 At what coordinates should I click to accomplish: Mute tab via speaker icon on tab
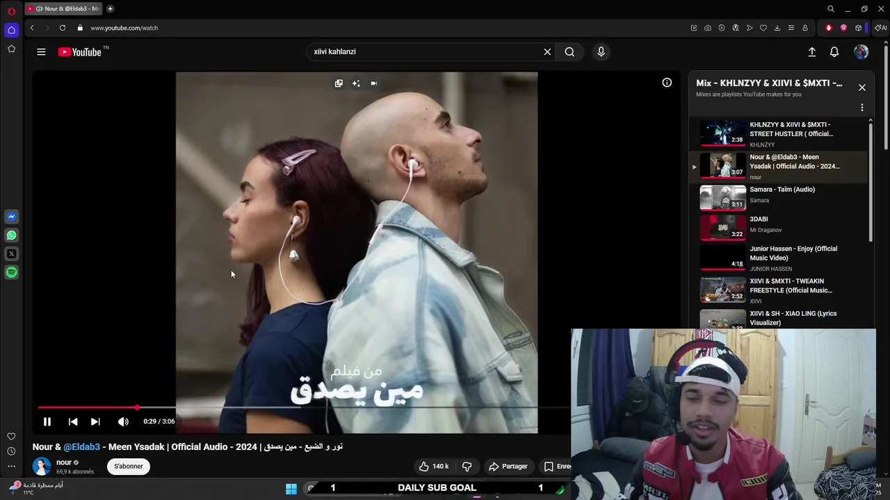(39, 9)
